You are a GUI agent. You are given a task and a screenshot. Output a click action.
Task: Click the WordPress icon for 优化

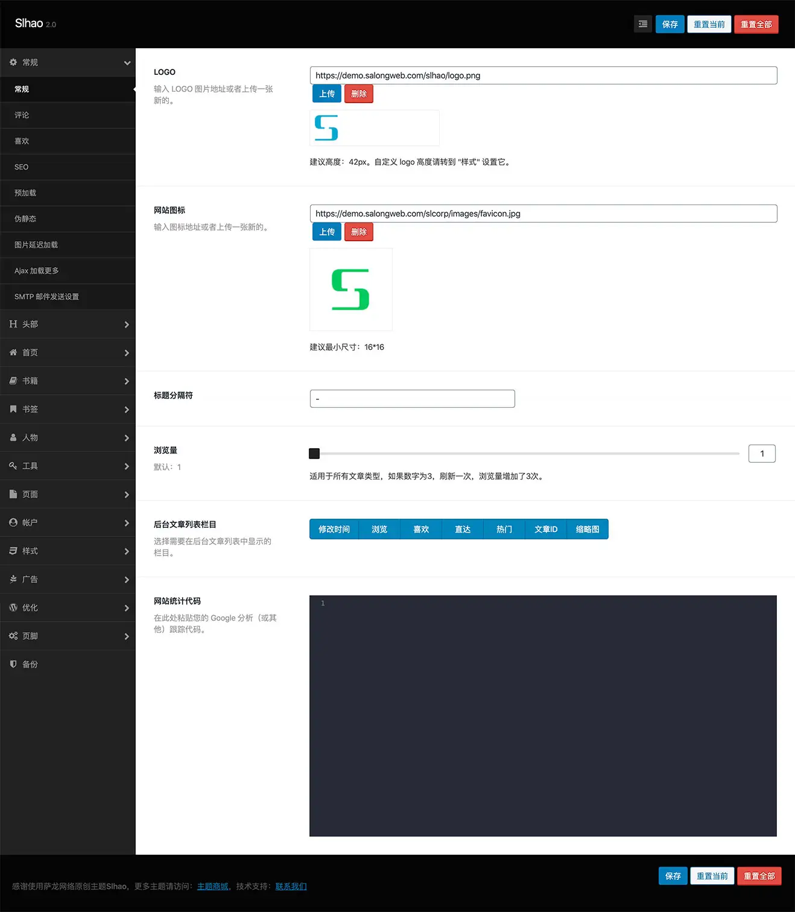[13, 607]
